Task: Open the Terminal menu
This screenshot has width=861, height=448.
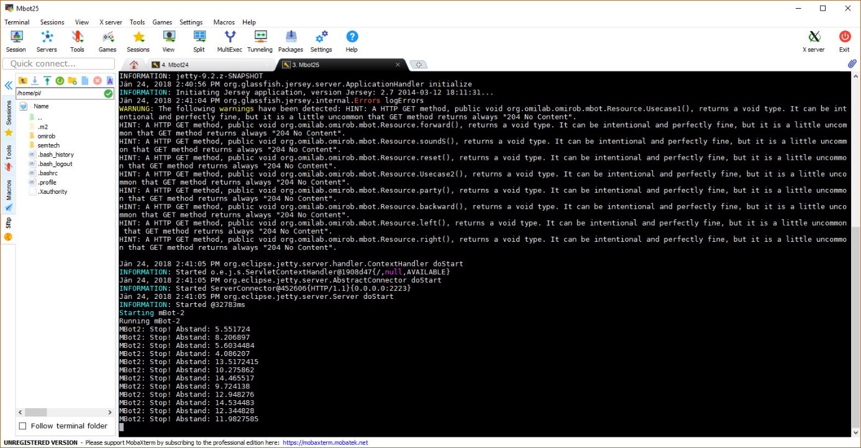Action: point(17,22)
